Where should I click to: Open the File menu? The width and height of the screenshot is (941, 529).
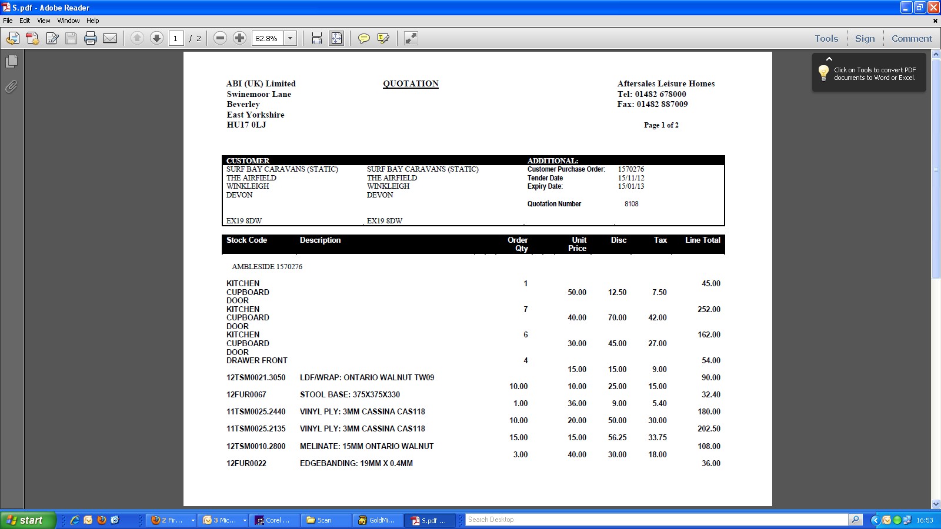8,21
